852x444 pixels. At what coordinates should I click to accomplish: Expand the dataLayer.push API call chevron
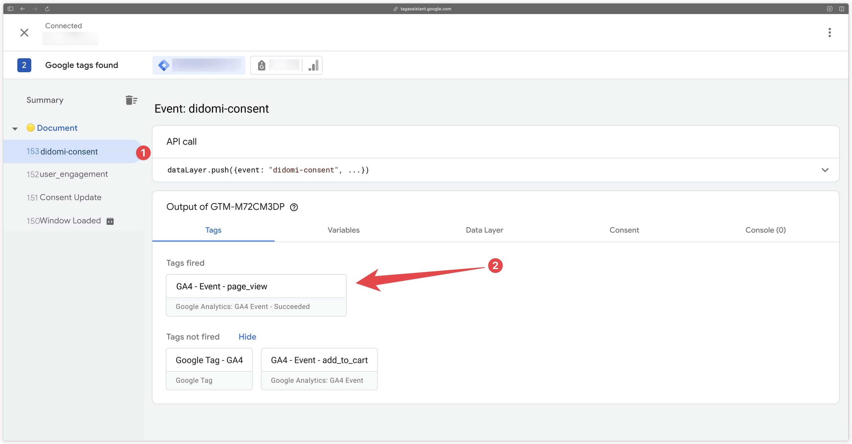click(x=825, y=170)
